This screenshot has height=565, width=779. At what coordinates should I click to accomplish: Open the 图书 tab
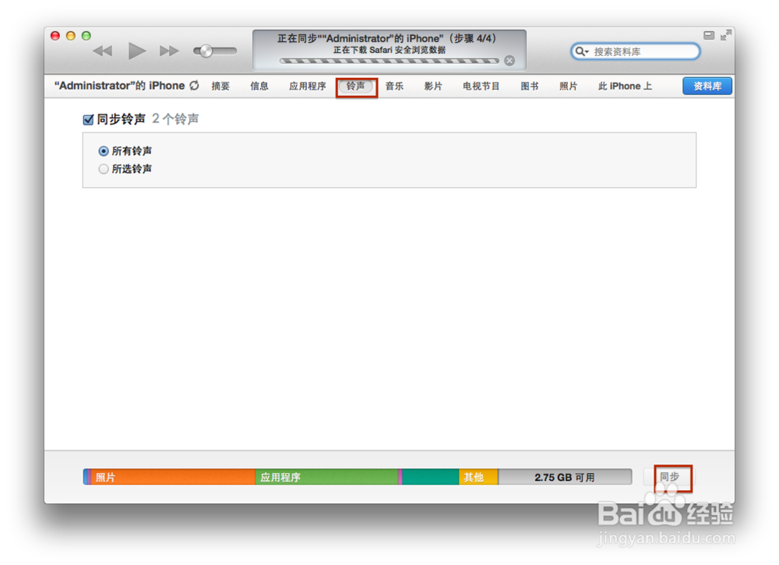530,86
